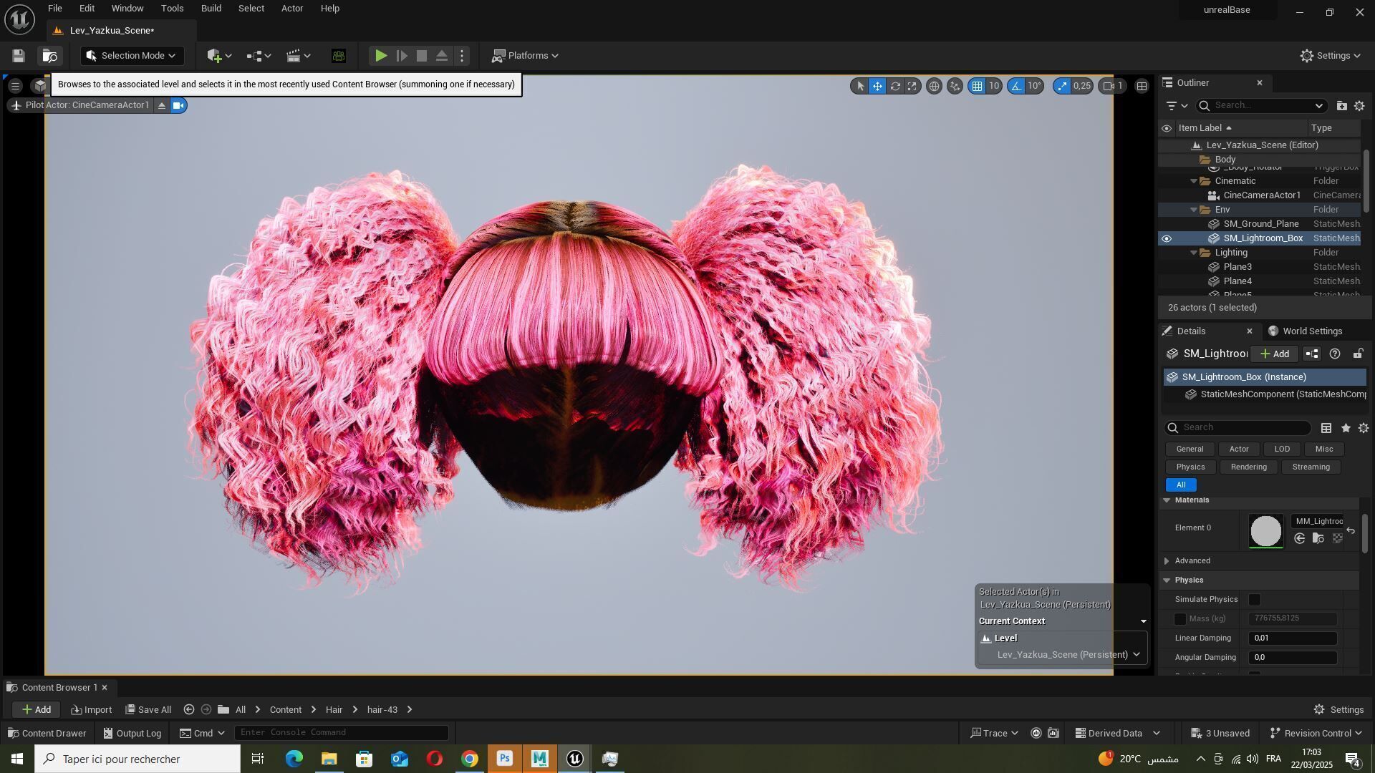
Task: Select StaticMeshComponent in component tree
Action: pyautogui.click(x=1275, y=394)
